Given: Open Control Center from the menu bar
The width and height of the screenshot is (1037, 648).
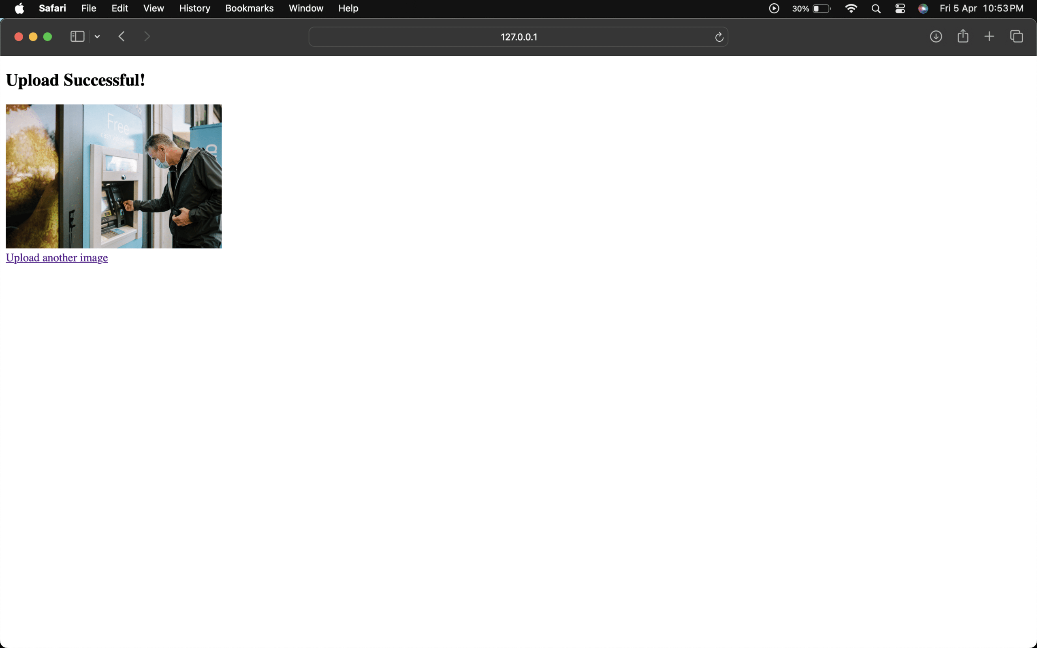Looking at the screenshot, I should (x=900, y=8).
